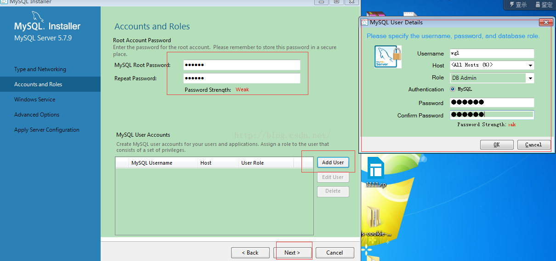The width and height of the screenshot is (556, 261).
Task: Click the Delete user button
Action: [x=333, y=191]
